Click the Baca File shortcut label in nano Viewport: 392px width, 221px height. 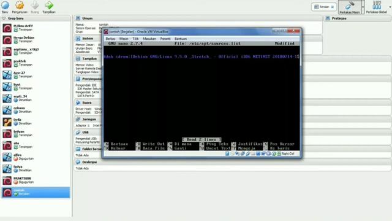154,149
